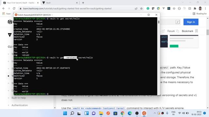Click created_time value 2022-02-09T20:21:02 in terminal

[53, 29]
